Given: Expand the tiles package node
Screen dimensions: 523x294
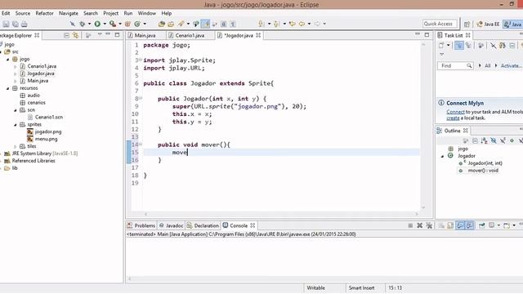Looking at the screenshot, I should pos(15,146).
